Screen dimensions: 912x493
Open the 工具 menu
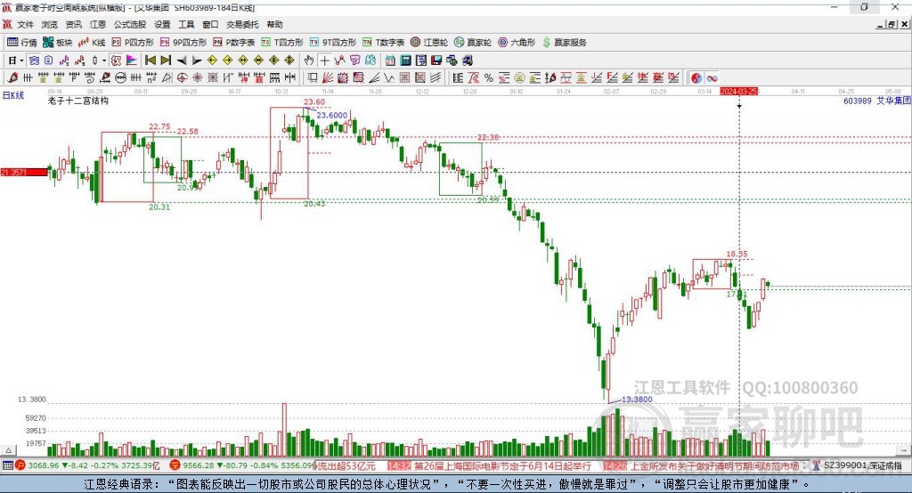186,24
